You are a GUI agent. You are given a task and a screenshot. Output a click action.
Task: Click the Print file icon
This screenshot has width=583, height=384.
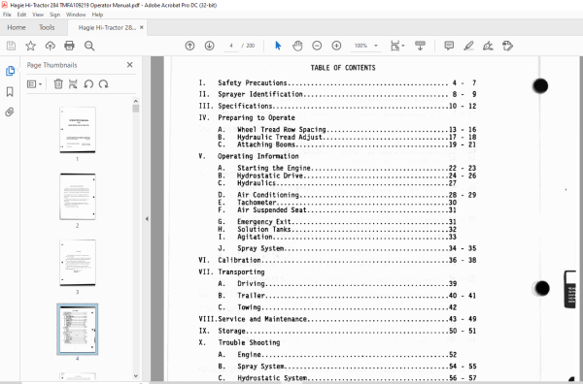tap(69, 46)
